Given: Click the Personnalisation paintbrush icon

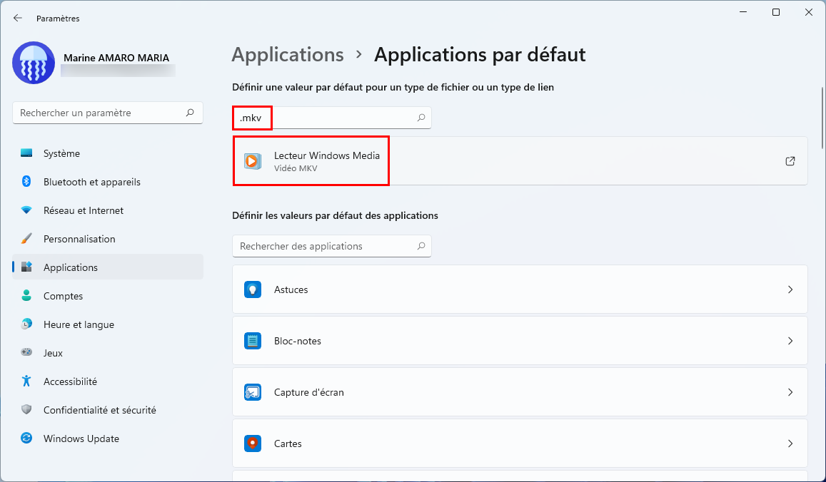Looking at the screenshot, I should coord(26,238).
